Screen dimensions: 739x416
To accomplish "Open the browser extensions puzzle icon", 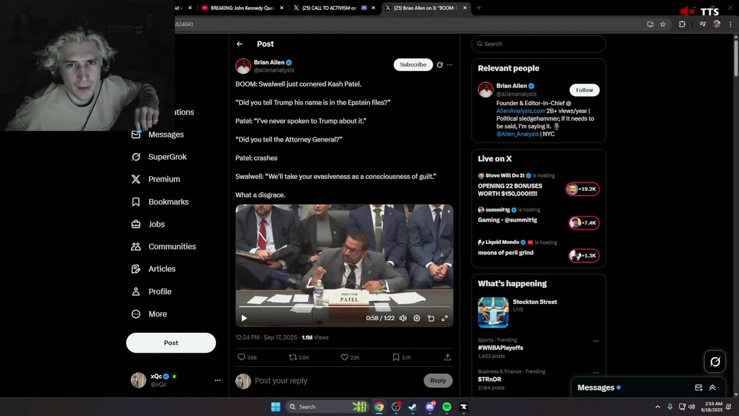I will click(x=682, y=24).
